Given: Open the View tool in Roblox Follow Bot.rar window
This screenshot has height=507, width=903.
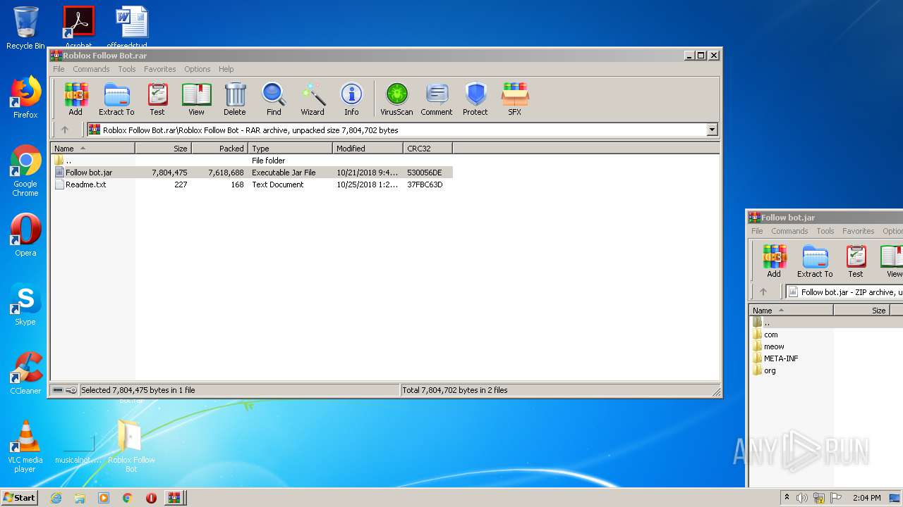Looking at the screenshot, I should tap(196, 99).
